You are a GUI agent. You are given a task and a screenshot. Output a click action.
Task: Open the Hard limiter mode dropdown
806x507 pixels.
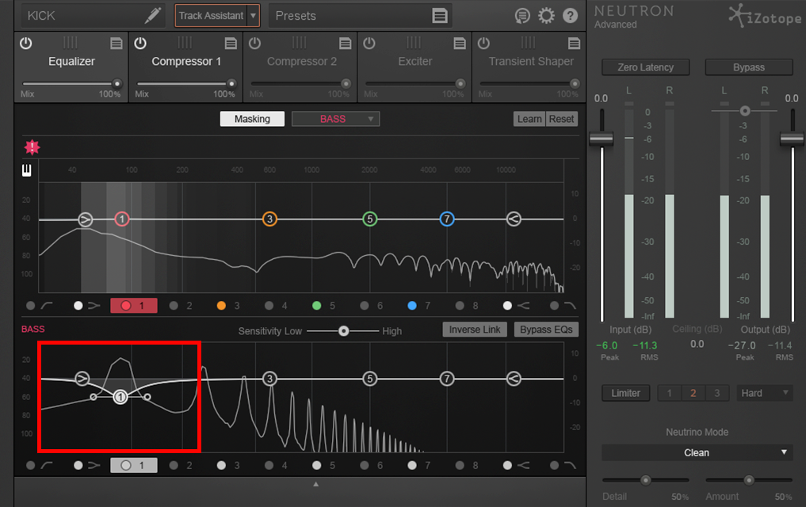[763, 392]
